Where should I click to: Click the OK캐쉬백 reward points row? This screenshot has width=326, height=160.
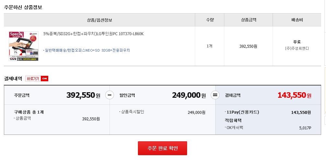pyautogui.click(x=235, y=128)
